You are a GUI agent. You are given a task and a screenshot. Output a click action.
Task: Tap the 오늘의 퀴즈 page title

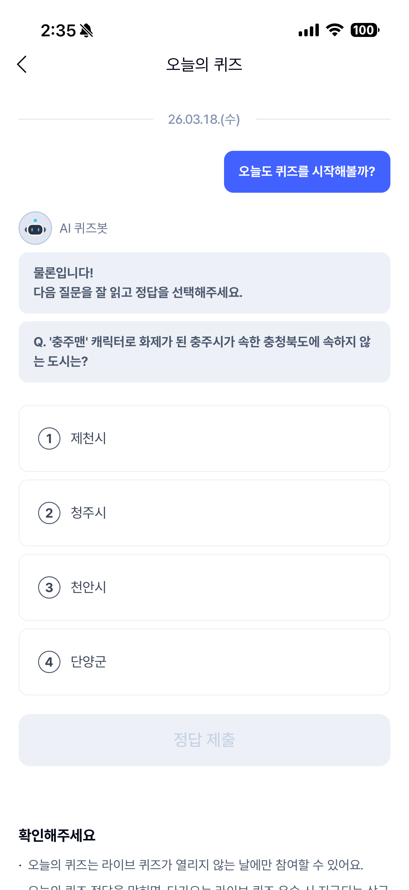pyautogui.click(x=204, y=65)
